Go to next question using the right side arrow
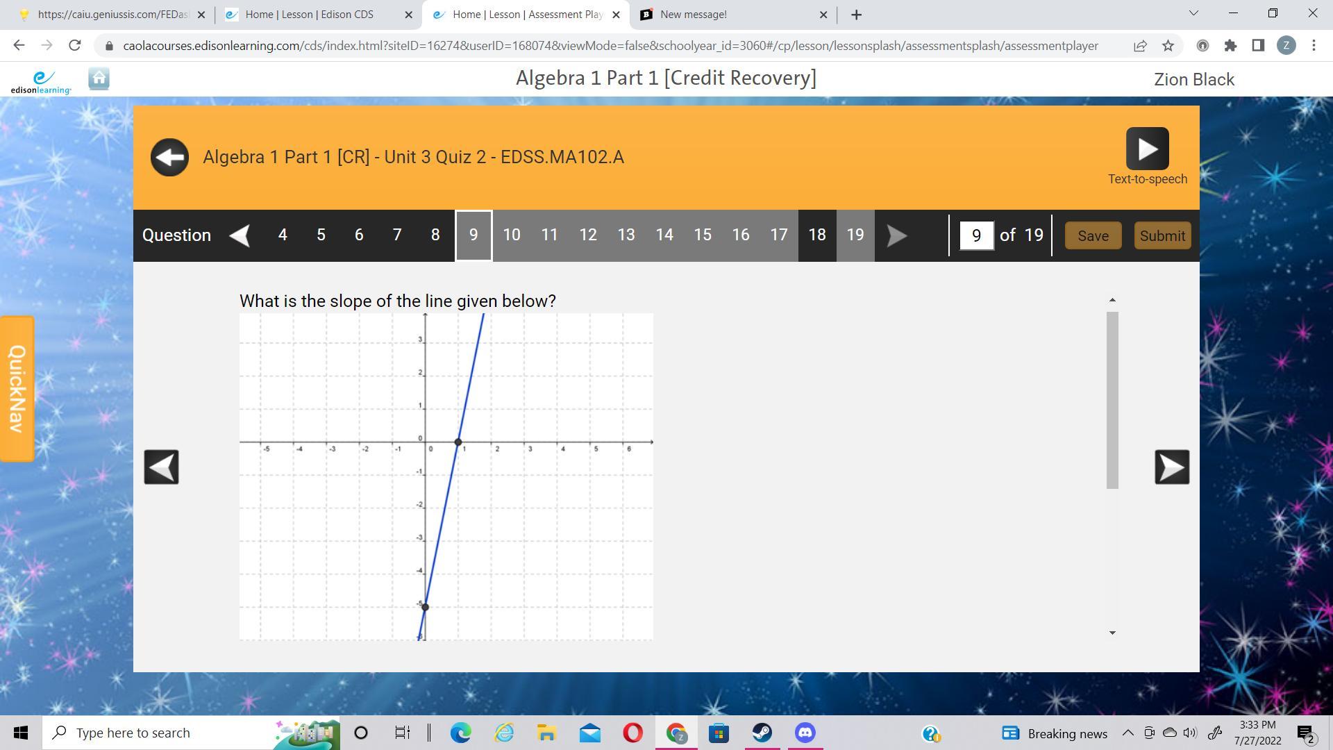The width and height of the screenshot is (1333, 750). pyautogui.click(x=1172, y=467)
